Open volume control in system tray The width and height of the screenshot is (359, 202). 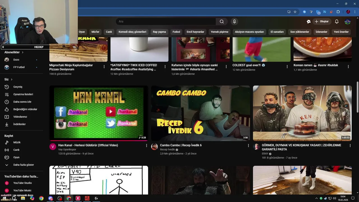click(x=334, y=198)
